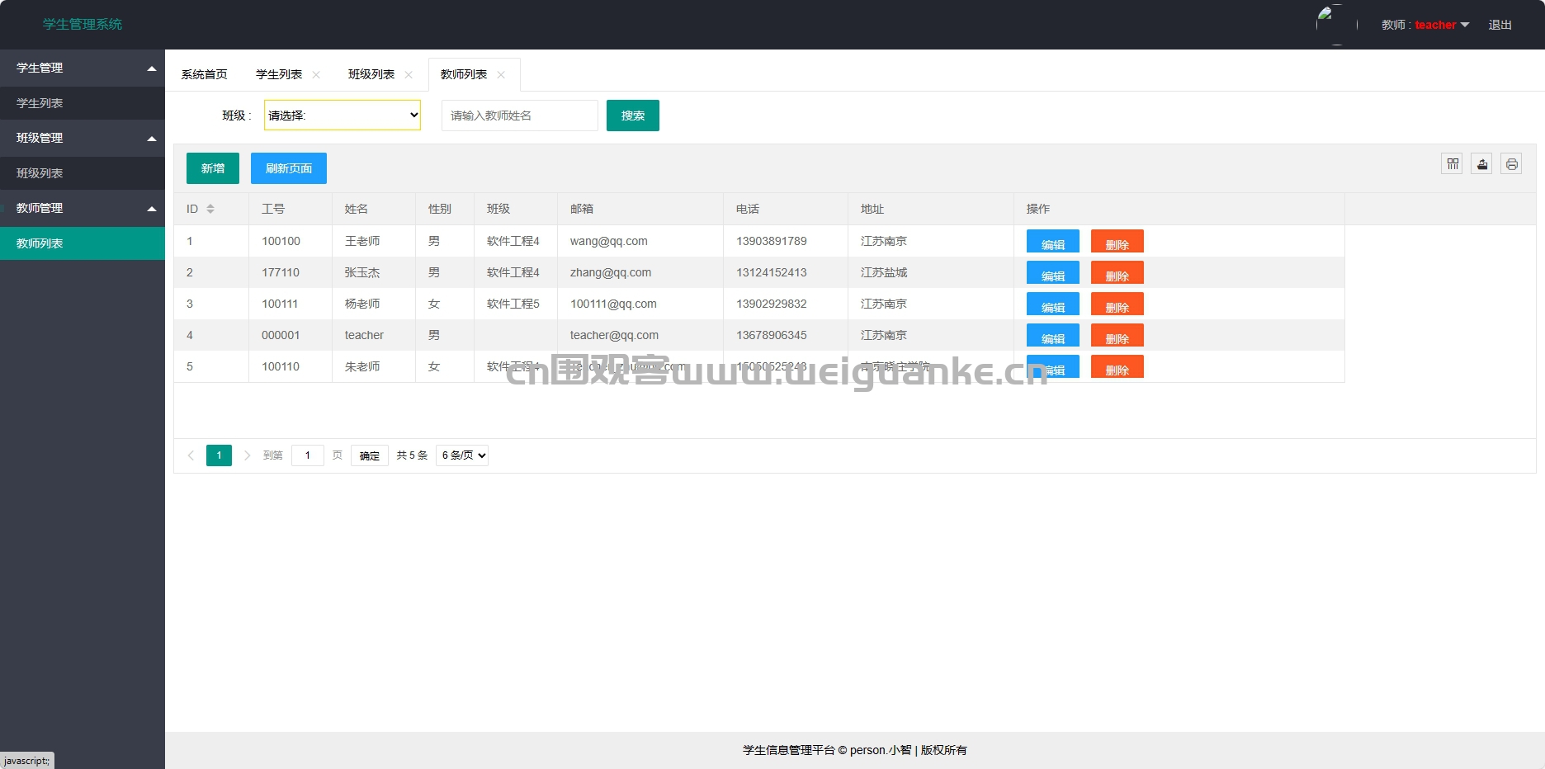The width and height of the screenshot is (1545, 769).
Task: Open the 班级 selection dropdown
Action: coord(343,116)
